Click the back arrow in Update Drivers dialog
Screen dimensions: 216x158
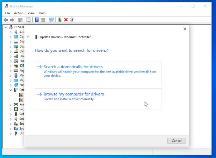coord(28,37)
